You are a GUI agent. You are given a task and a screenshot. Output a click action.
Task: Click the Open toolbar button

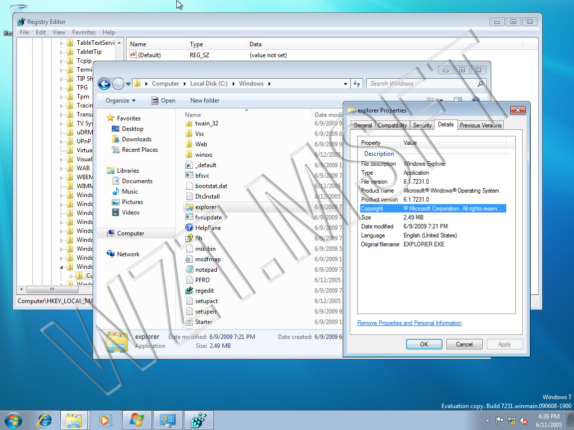point(163,101)
